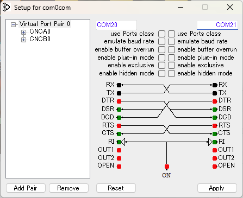Click the right RI inverter triangle

[x=210, y=142]
